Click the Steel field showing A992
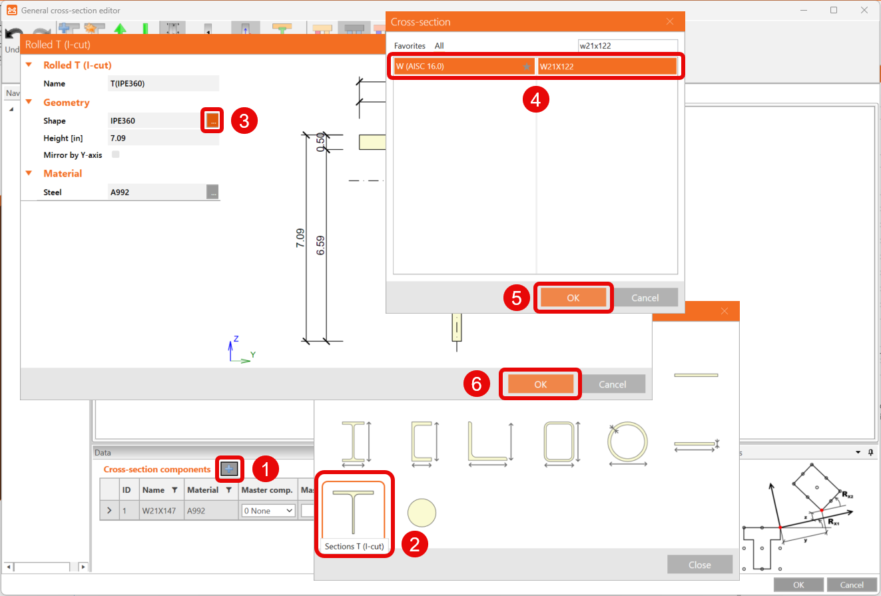This screenshot has height=596, width=881. point(156,192)
